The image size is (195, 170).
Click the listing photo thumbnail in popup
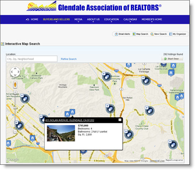click(x=61, y=133)
